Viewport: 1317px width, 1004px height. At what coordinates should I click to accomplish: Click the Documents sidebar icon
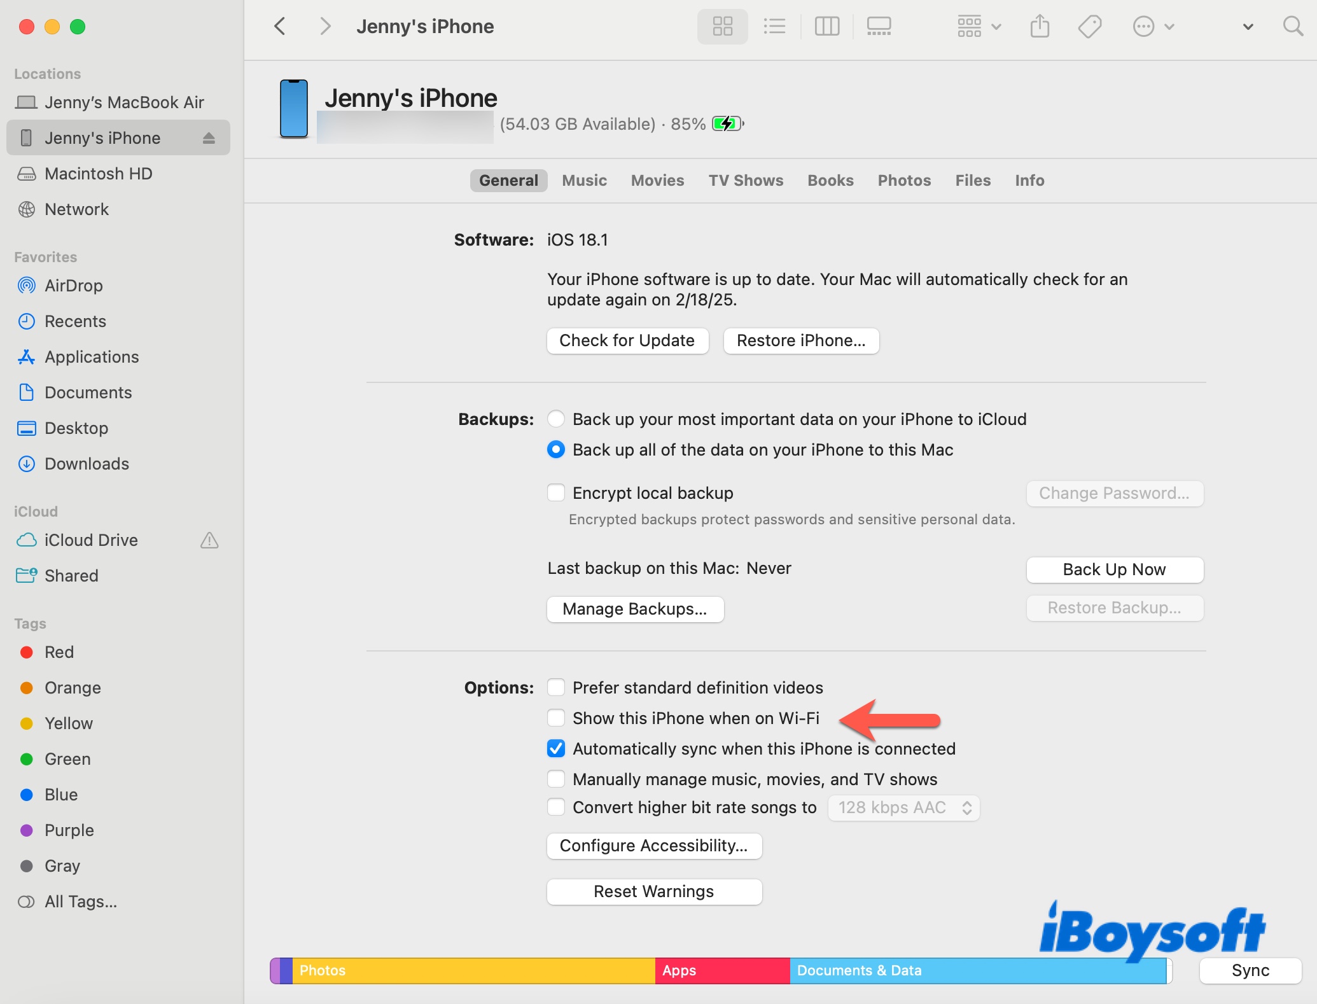click(27, 393)
